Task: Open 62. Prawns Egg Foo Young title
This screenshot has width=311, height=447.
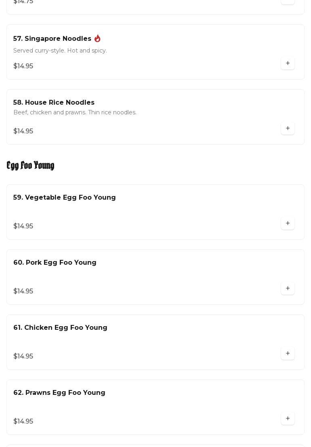Action: pos(59,393)
